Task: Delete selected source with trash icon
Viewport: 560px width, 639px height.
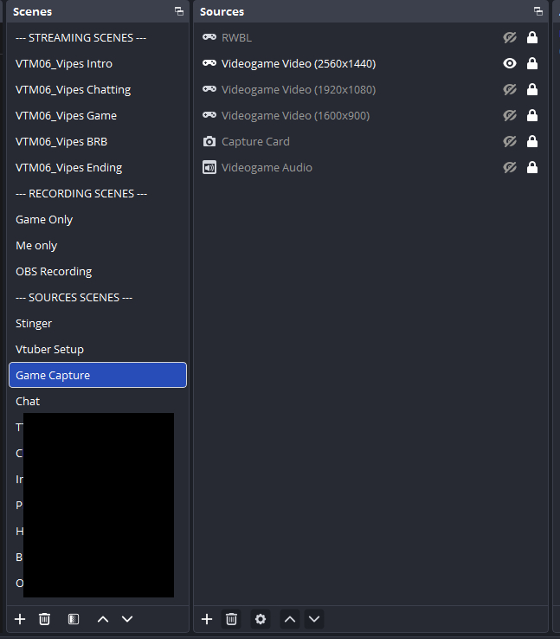Action: pos(231,619)
